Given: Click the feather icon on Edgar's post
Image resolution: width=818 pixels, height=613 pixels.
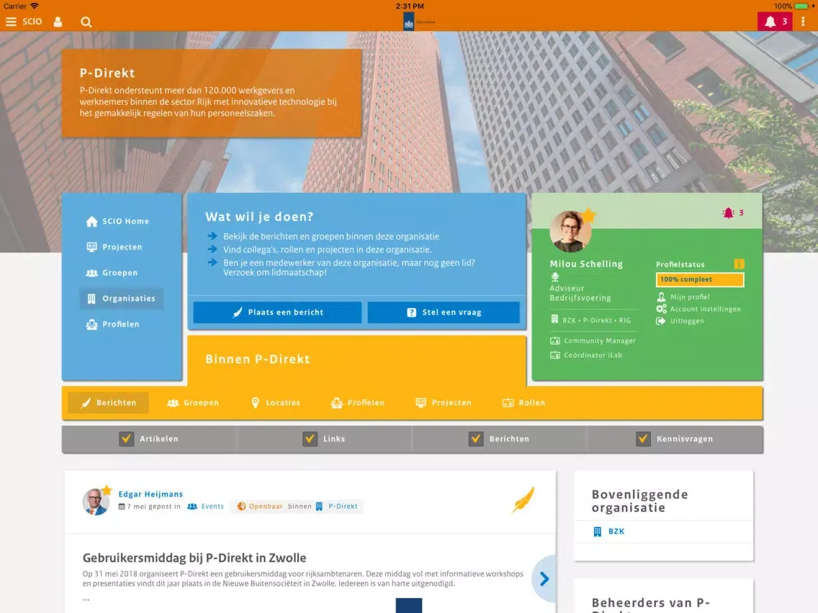Looking at the screenshot, I should 523,499.
